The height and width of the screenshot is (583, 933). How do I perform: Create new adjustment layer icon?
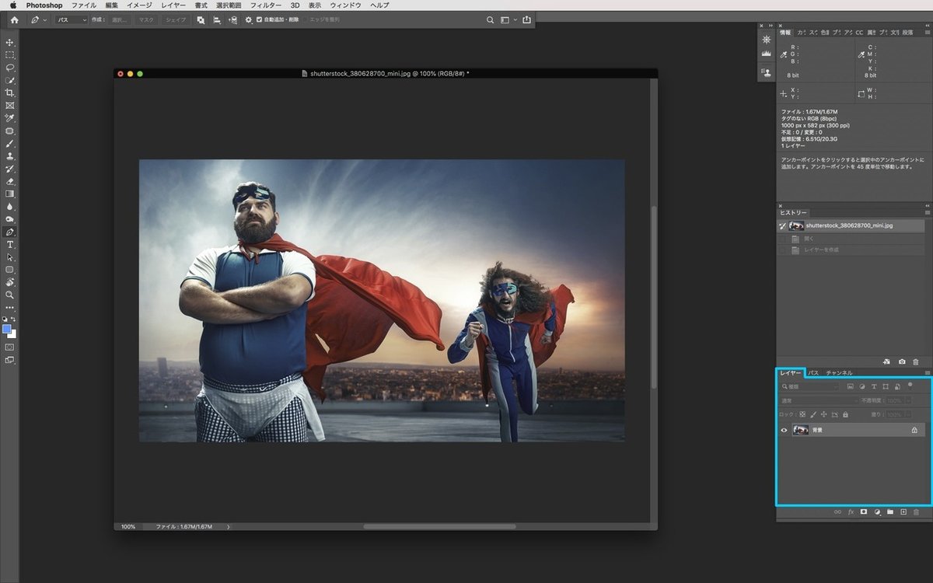[x=877, y=512]
